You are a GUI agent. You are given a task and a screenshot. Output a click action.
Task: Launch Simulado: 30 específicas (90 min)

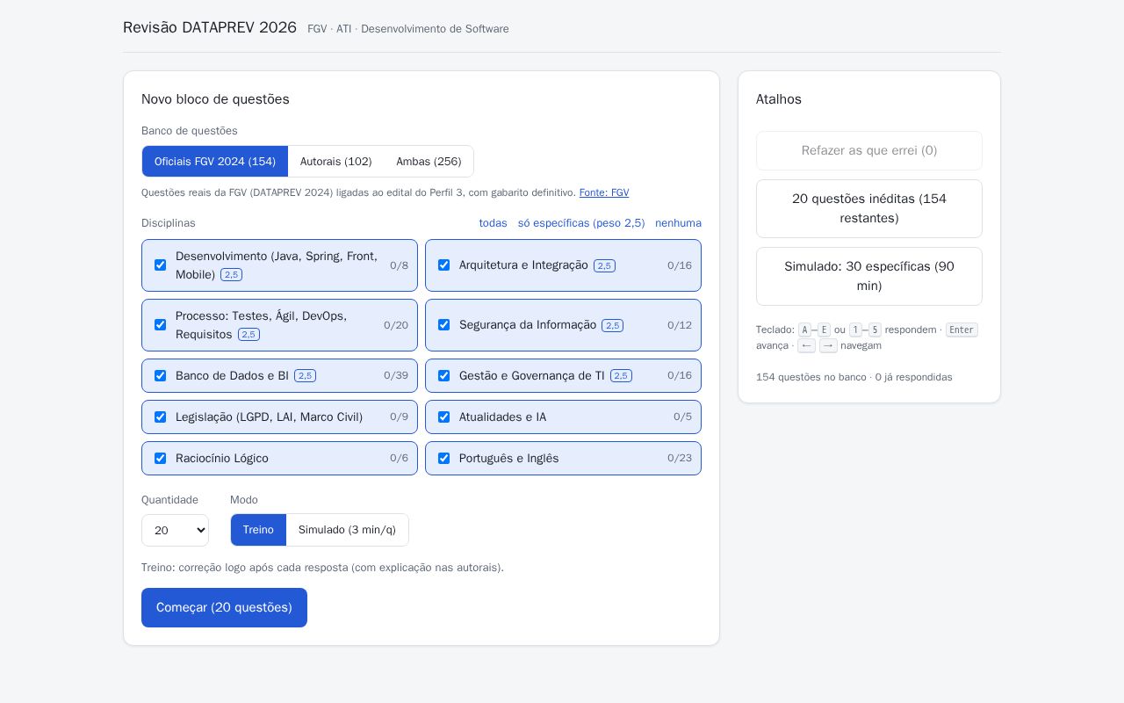coord(869,276)
